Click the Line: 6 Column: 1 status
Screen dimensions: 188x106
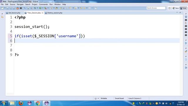135,98
